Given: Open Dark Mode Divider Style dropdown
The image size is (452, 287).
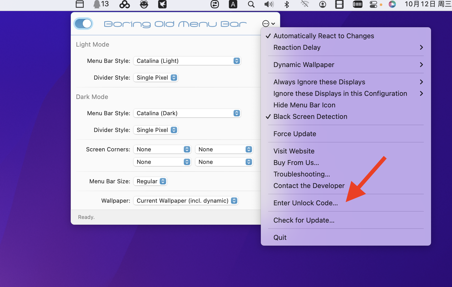Looking at the screenshot, I should [156, 130].
